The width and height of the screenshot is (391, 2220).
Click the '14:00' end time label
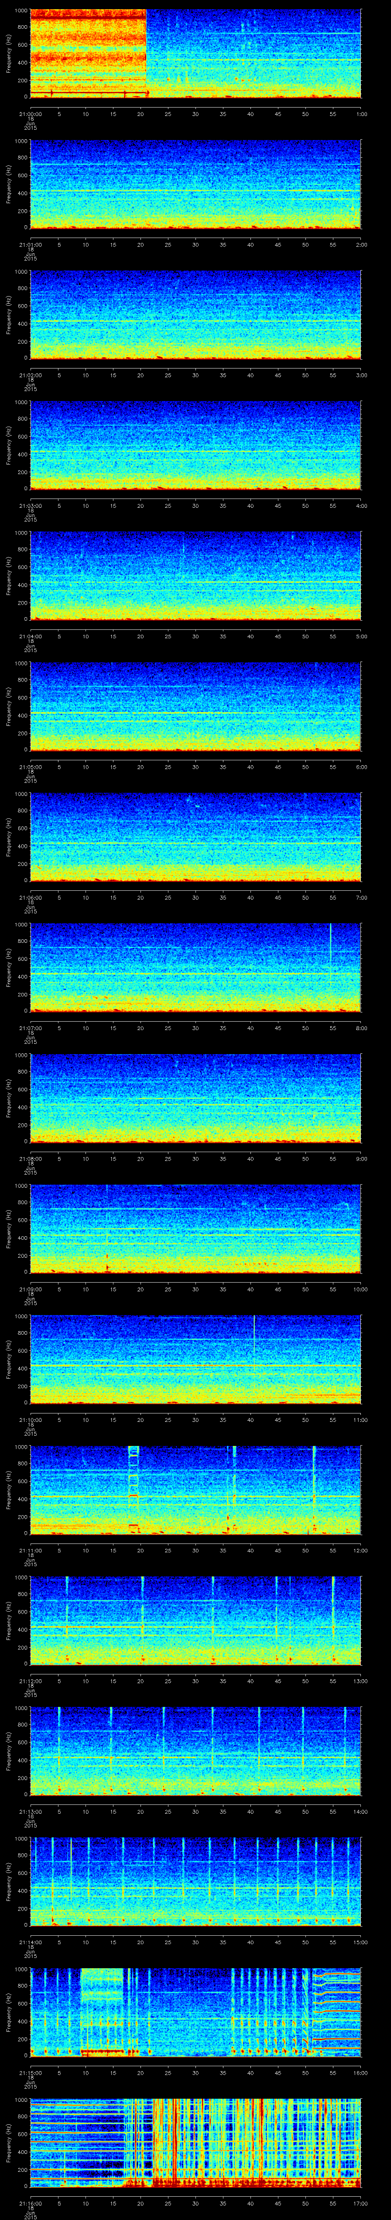point(361,1811)
